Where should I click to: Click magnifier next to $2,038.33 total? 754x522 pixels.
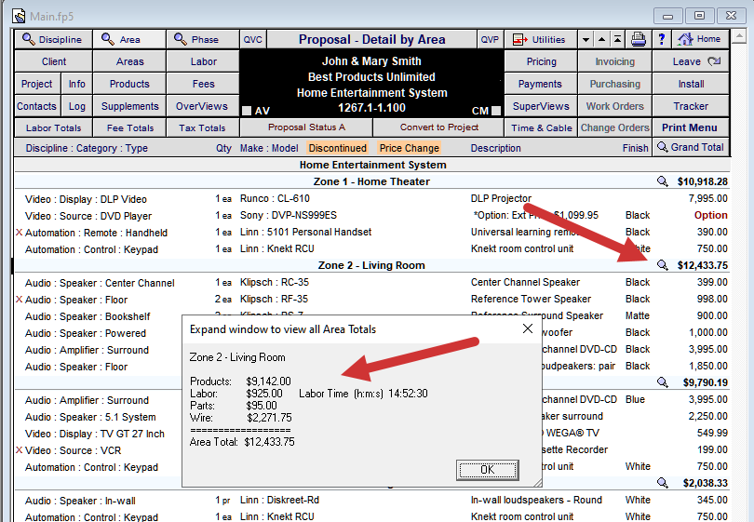point(663,483)
